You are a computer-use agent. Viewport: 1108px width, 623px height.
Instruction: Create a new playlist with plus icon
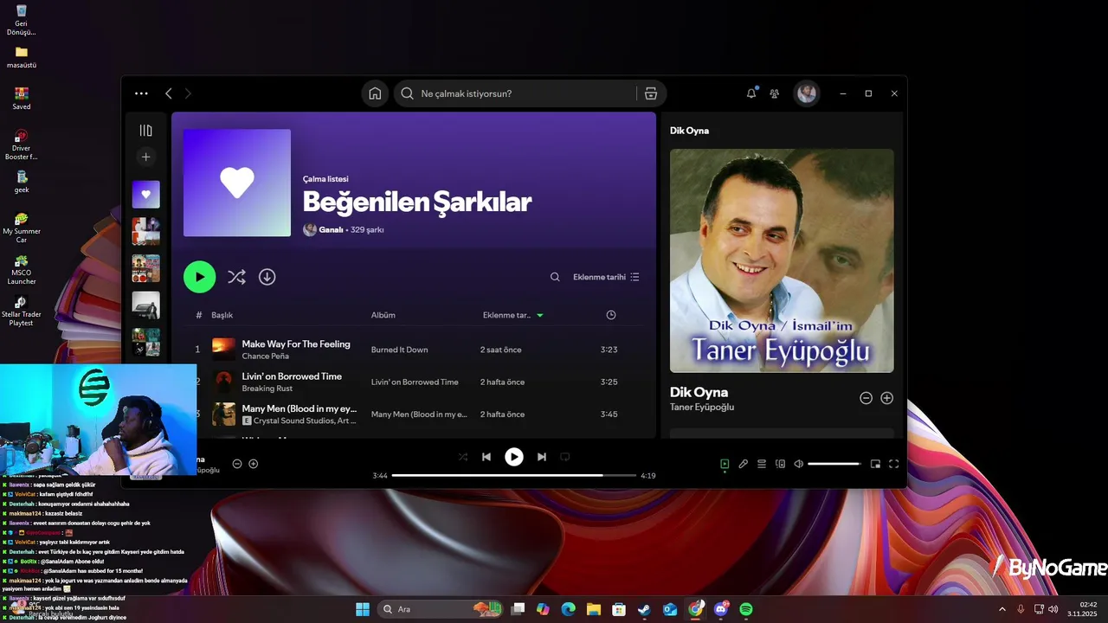pos(145,157)
